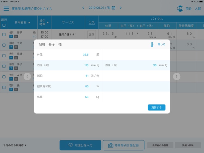The width and height of the screenshot is (204, 153).
Task: Close the dialog with 閉じる
Action: [161, 44]
